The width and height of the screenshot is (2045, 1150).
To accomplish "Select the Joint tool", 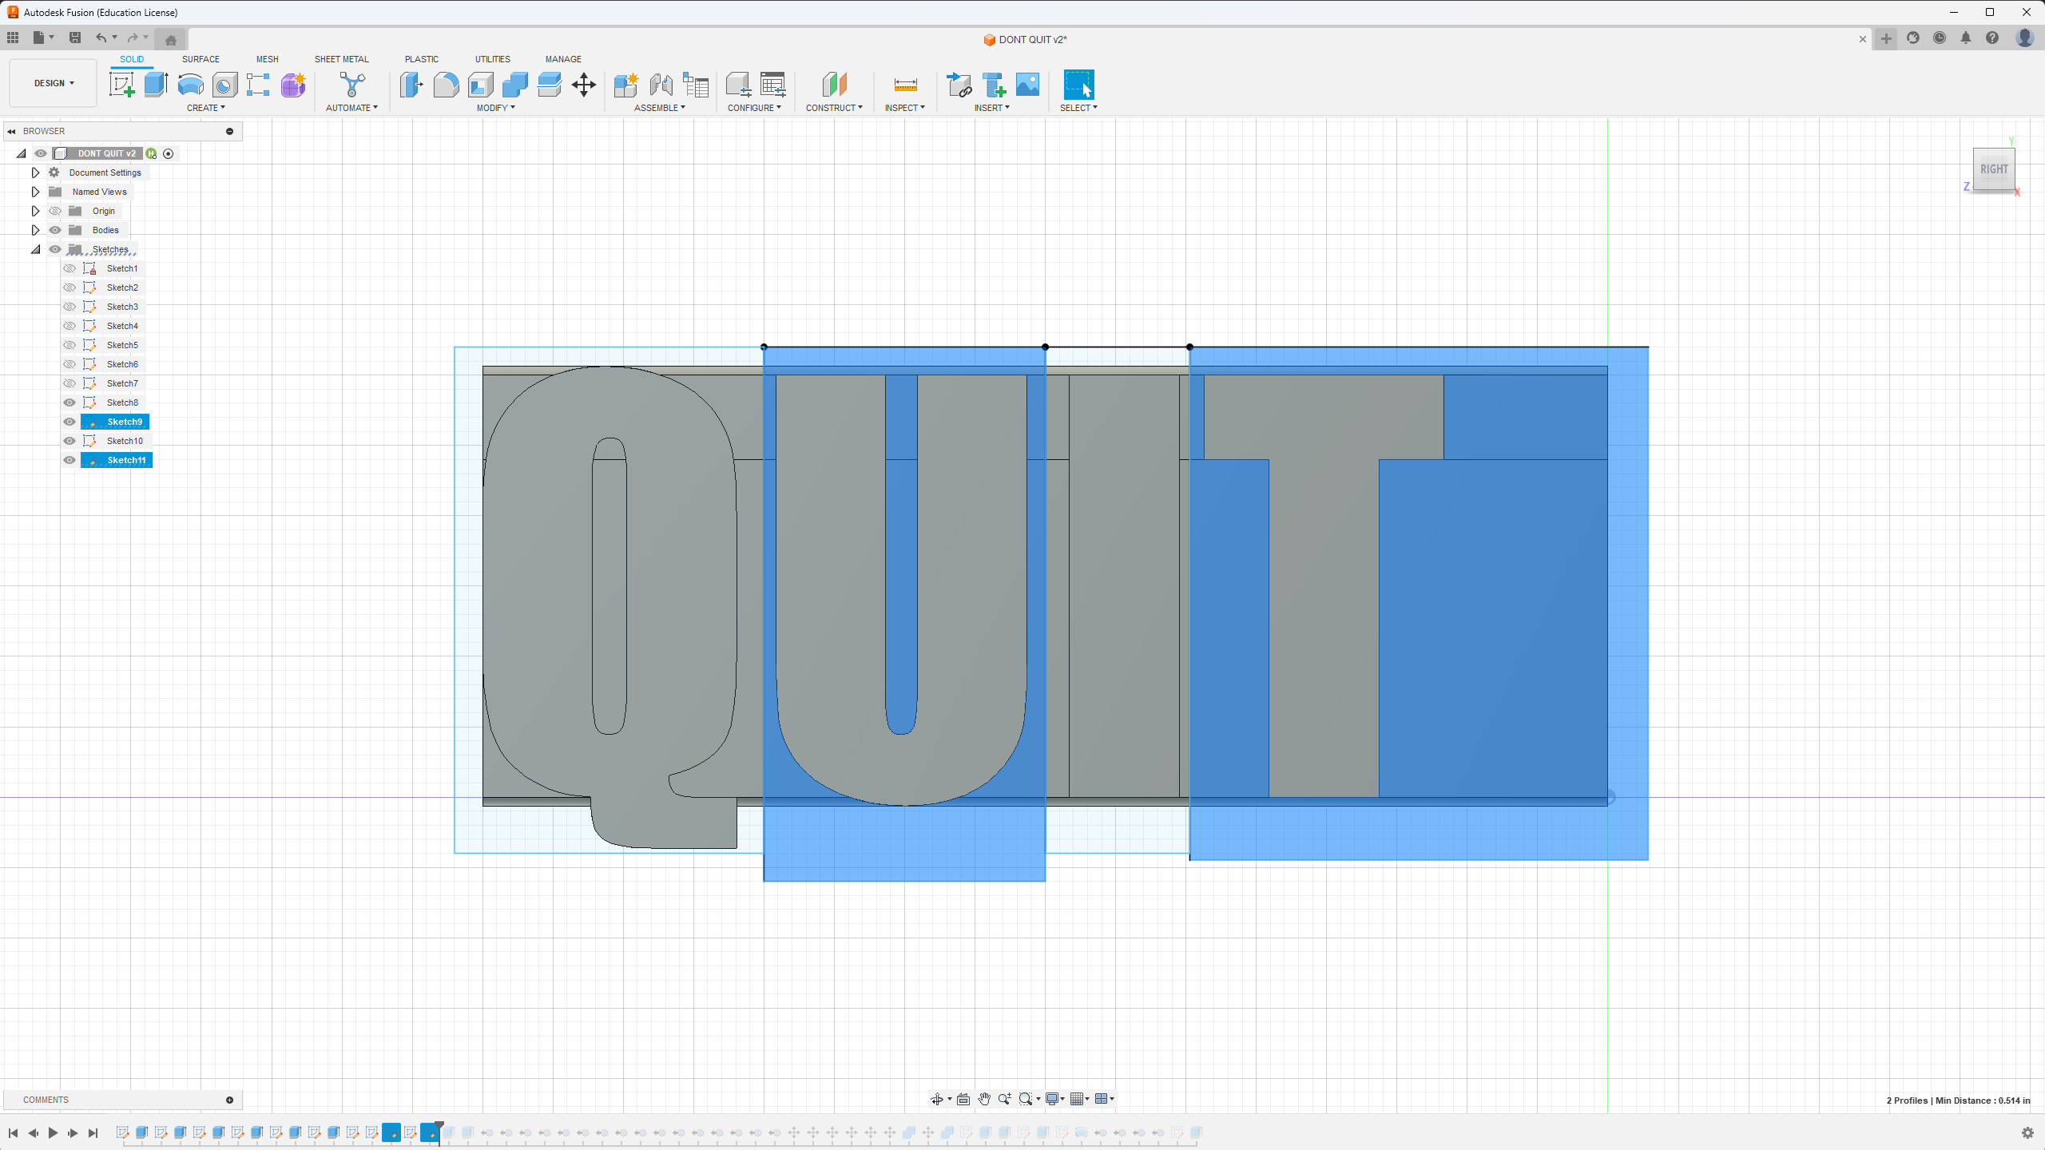I will pyautogui.click(x=661, y=85).
